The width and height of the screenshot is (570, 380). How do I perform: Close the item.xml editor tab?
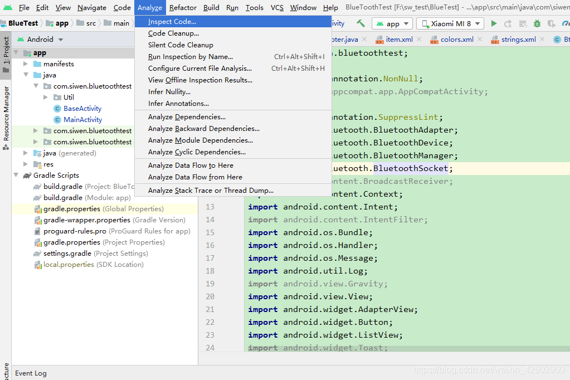419,39
